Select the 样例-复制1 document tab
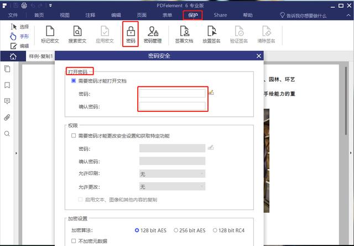The width and height of the screenshot is (354, 246). (40, 57)
